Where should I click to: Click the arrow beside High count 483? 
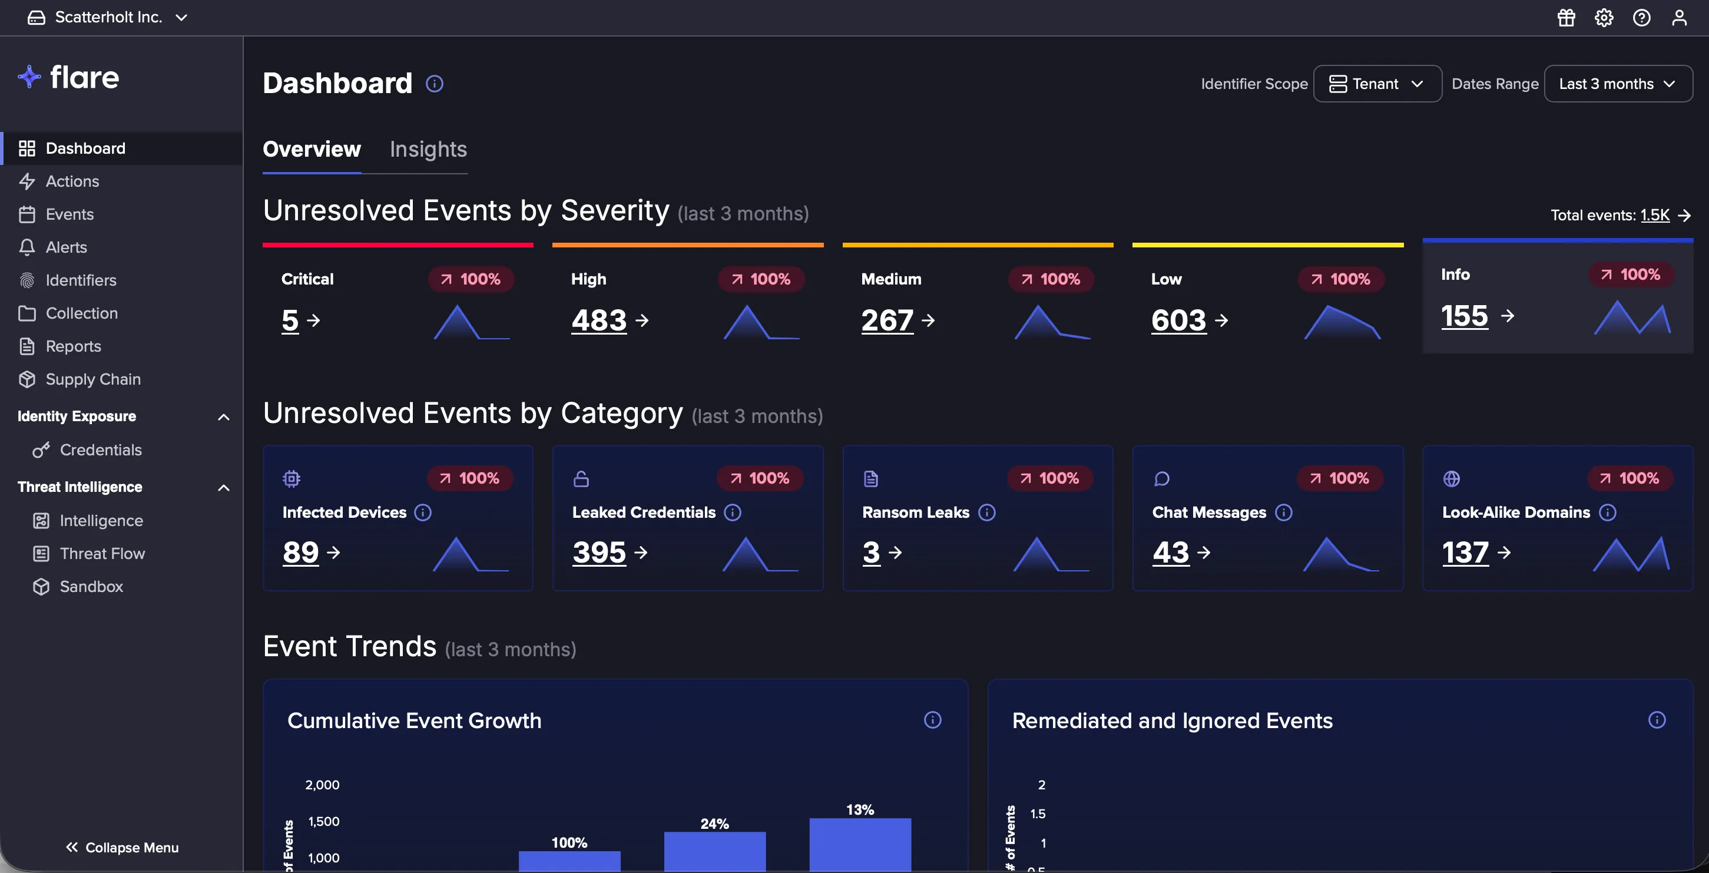641,320
